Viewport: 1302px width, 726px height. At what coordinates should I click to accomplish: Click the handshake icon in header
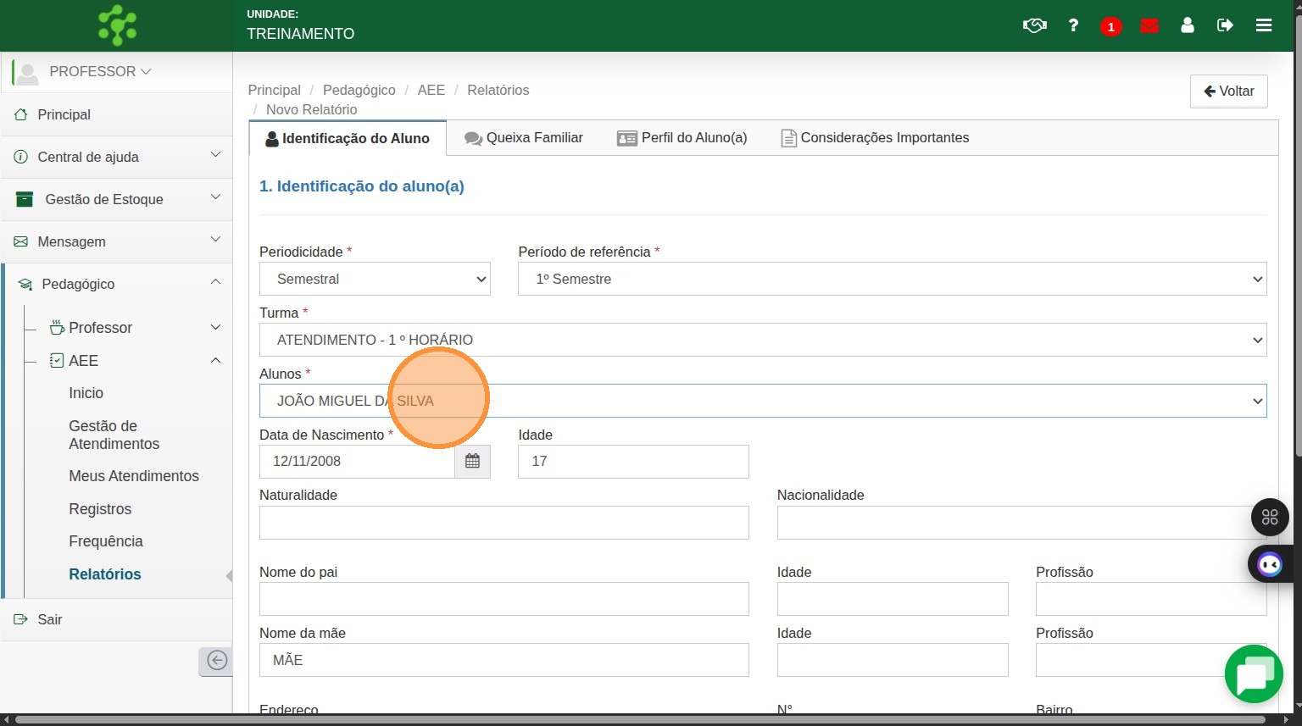1034,25
